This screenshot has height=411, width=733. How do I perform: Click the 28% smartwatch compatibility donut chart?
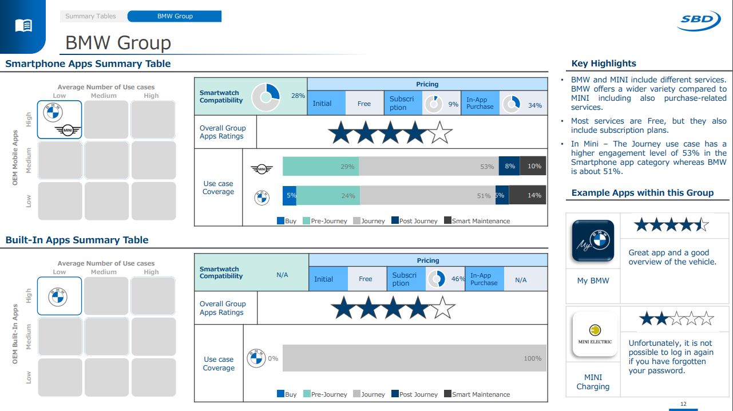click(266, 97)
